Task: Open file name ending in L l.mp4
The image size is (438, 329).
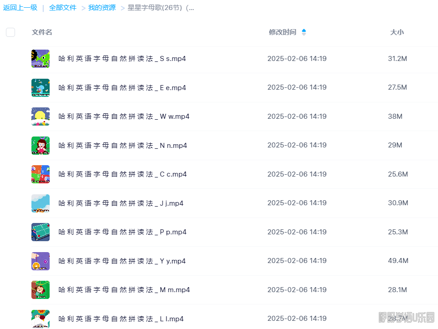Action: click(x=121, y=319)
